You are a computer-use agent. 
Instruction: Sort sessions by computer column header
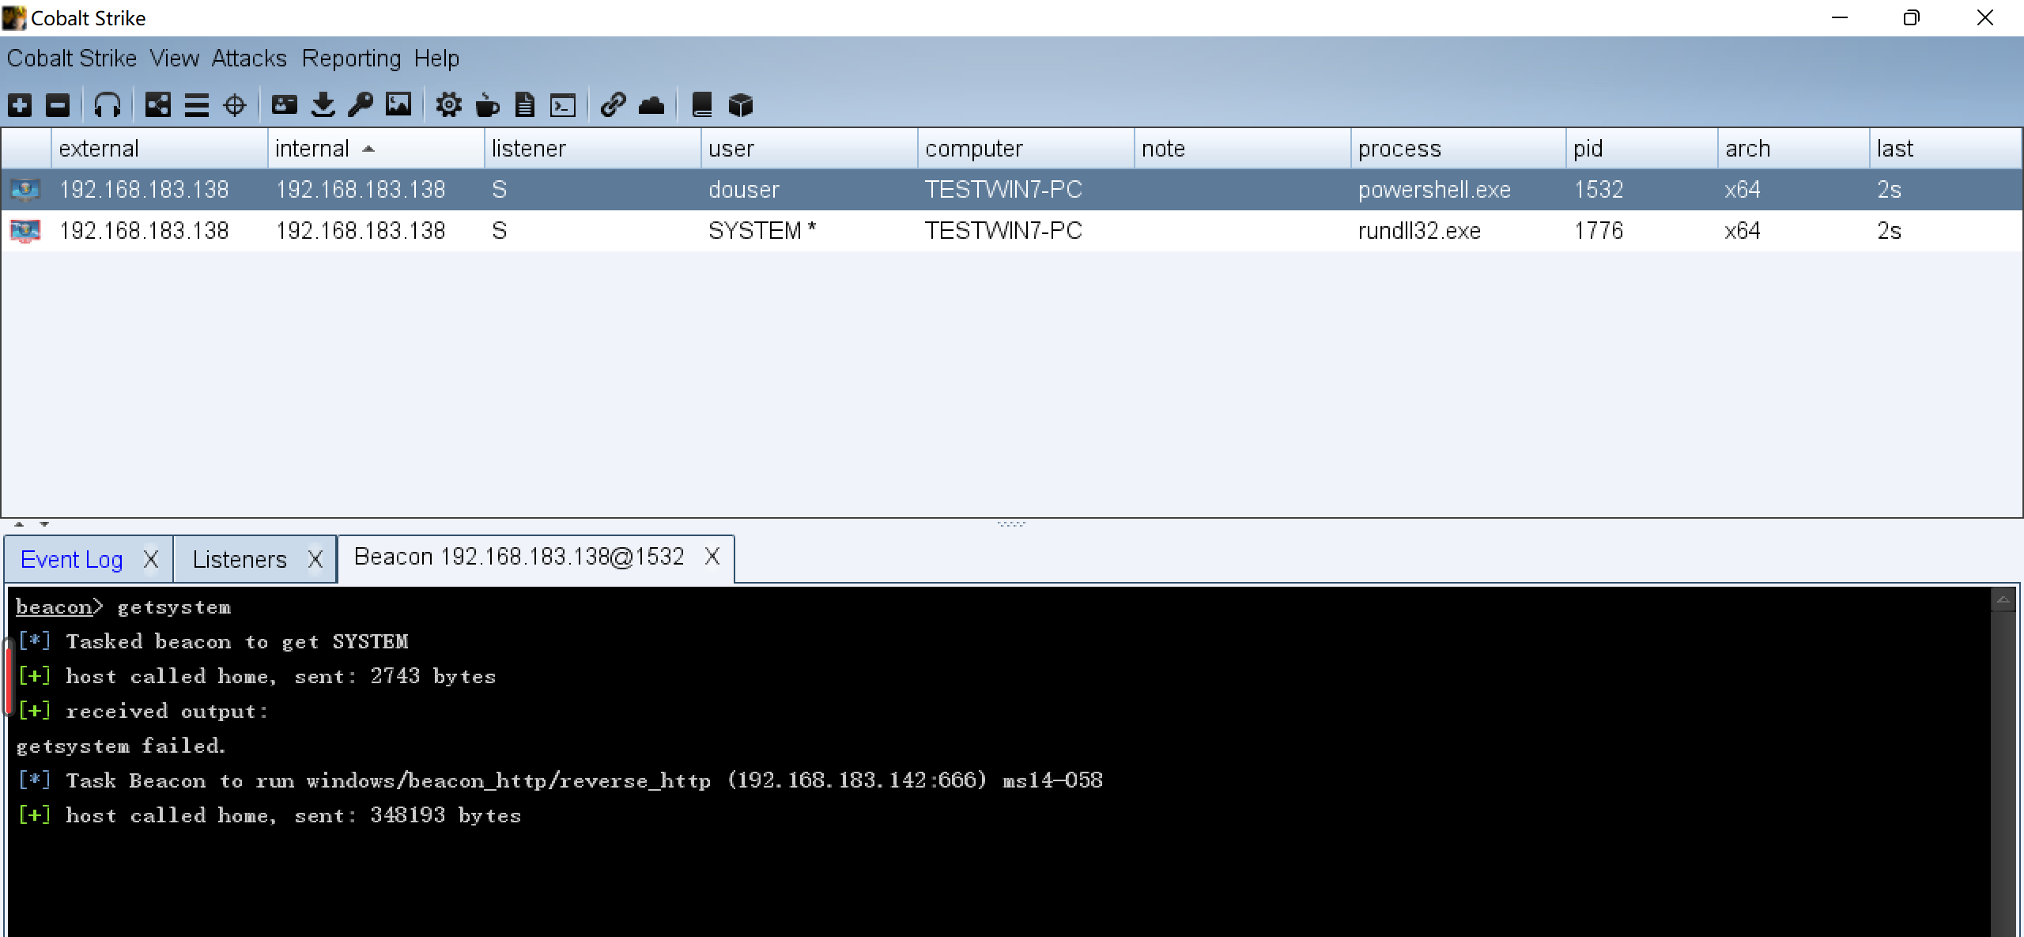1026,149
